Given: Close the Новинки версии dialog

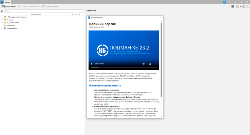Looking at the screenshot, I should pyautogui.click(x=161, y=18).
